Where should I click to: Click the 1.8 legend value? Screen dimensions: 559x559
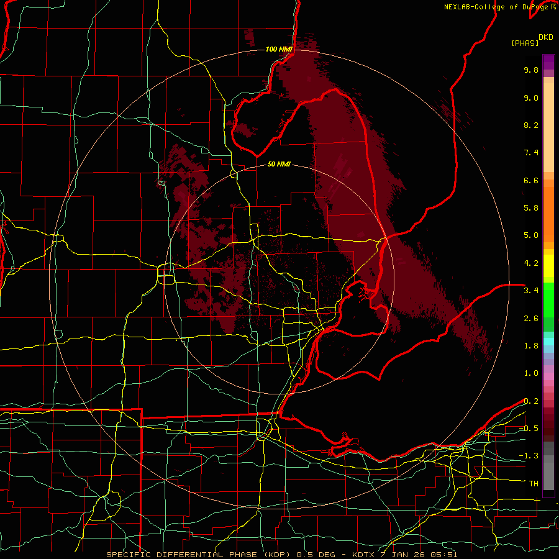point(531,346)
